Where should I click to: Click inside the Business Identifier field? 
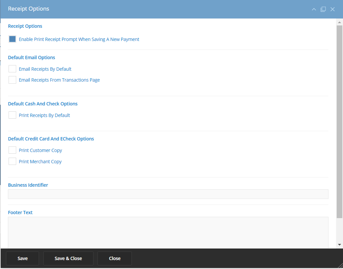[168, 194]
